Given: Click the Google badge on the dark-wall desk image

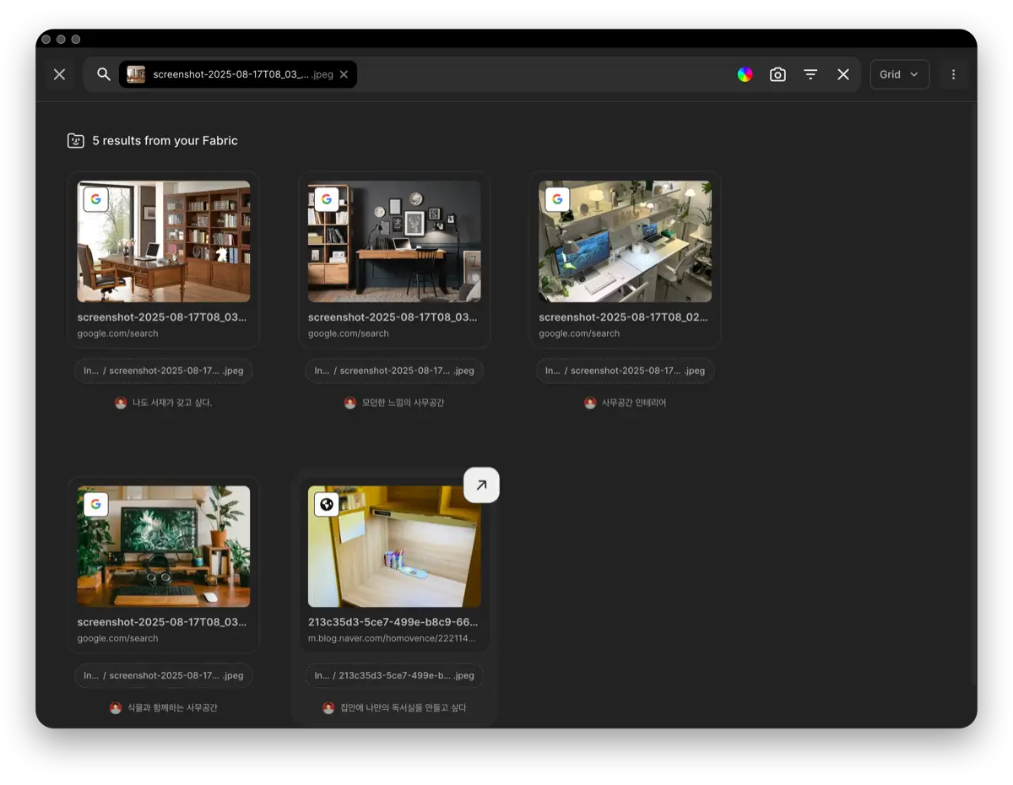Looking at the screenshot, I should [x=327, y=199].
